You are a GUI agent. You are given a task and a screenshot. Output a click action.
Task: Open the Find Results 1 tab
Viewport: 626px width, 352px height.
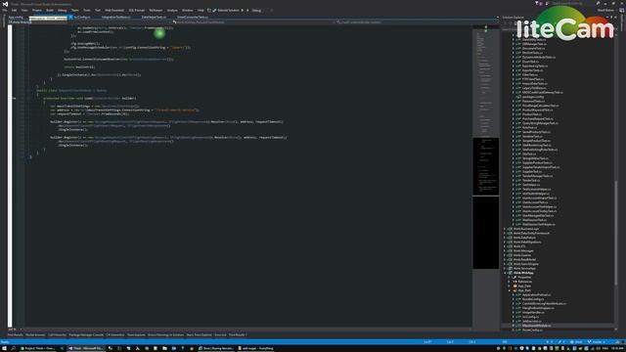[x=238, y=334]
